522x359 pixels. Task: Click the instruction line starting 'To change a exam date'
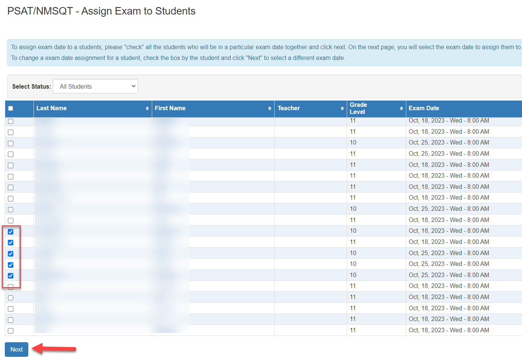point(178,58)
